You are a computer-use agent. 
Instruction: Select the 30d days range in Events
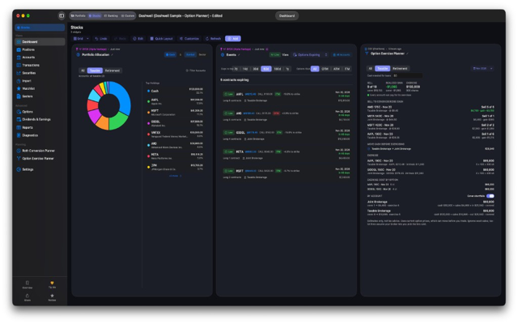point(256,69)
